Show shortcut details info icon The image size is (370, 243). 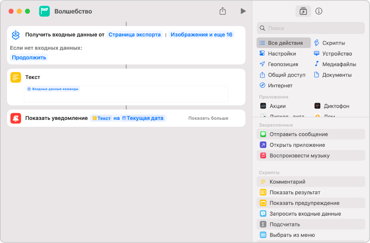point(319,11)
